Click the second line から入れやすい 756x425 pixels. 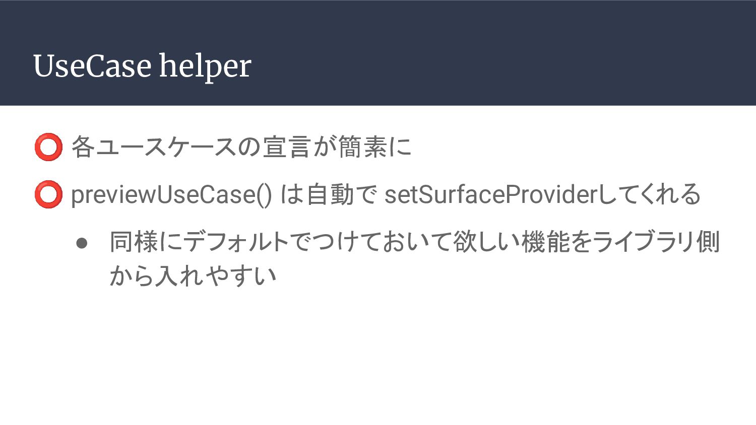193,276
